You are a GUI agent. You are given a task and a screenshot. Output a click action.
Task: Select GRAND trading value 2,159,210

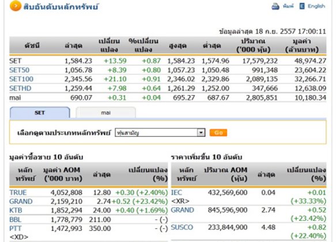(66, 202)
